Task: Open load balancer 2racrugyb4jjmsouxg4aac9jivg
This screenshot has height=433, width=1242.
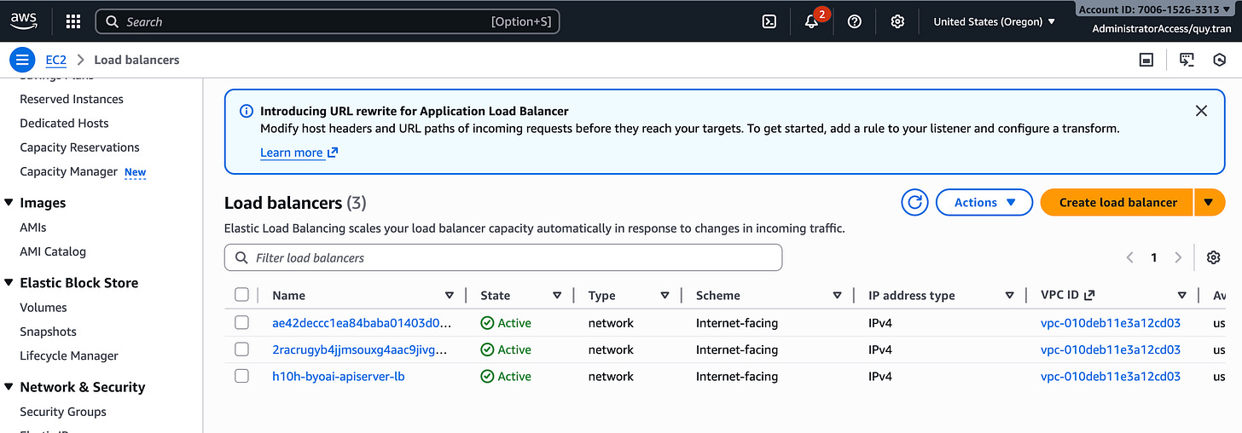Action: pos(359,349)
